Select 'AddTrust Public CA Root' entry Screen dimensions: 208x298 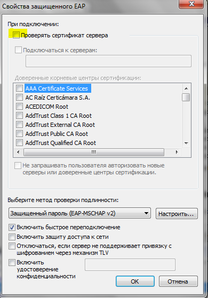tap(57, 134)
